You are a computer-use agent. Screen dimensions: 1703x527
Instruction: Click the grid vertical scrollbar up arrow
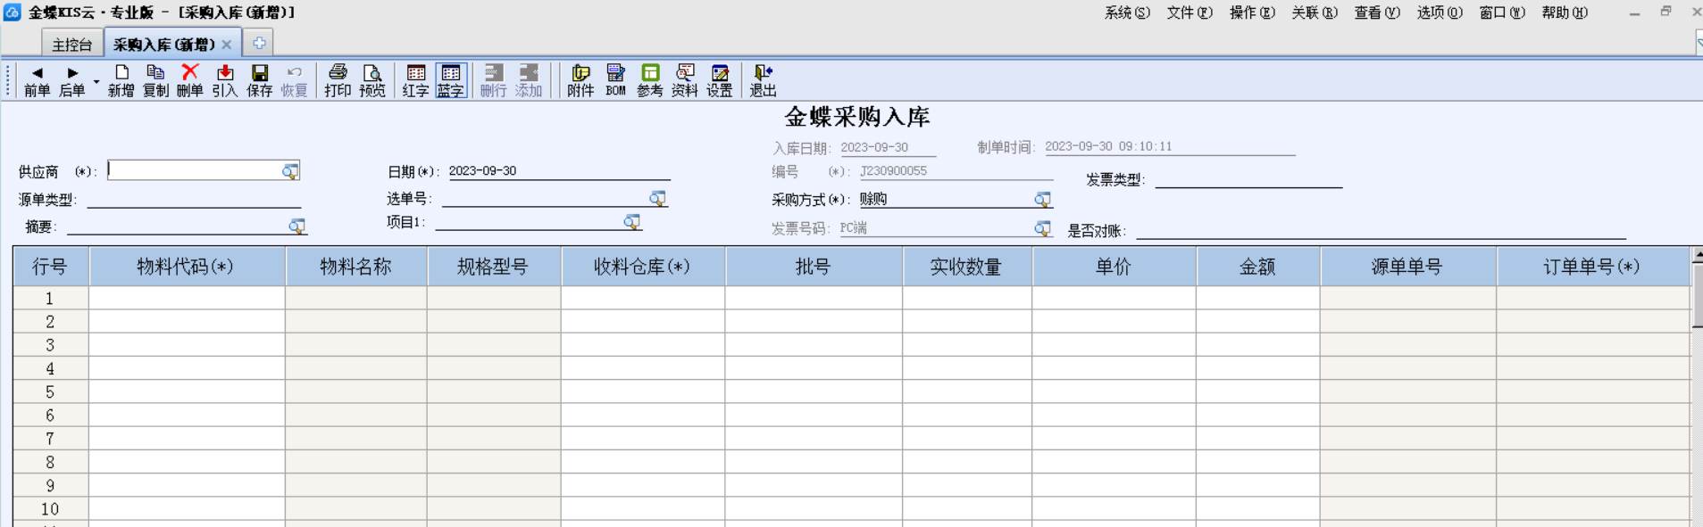coord(1697,256)
